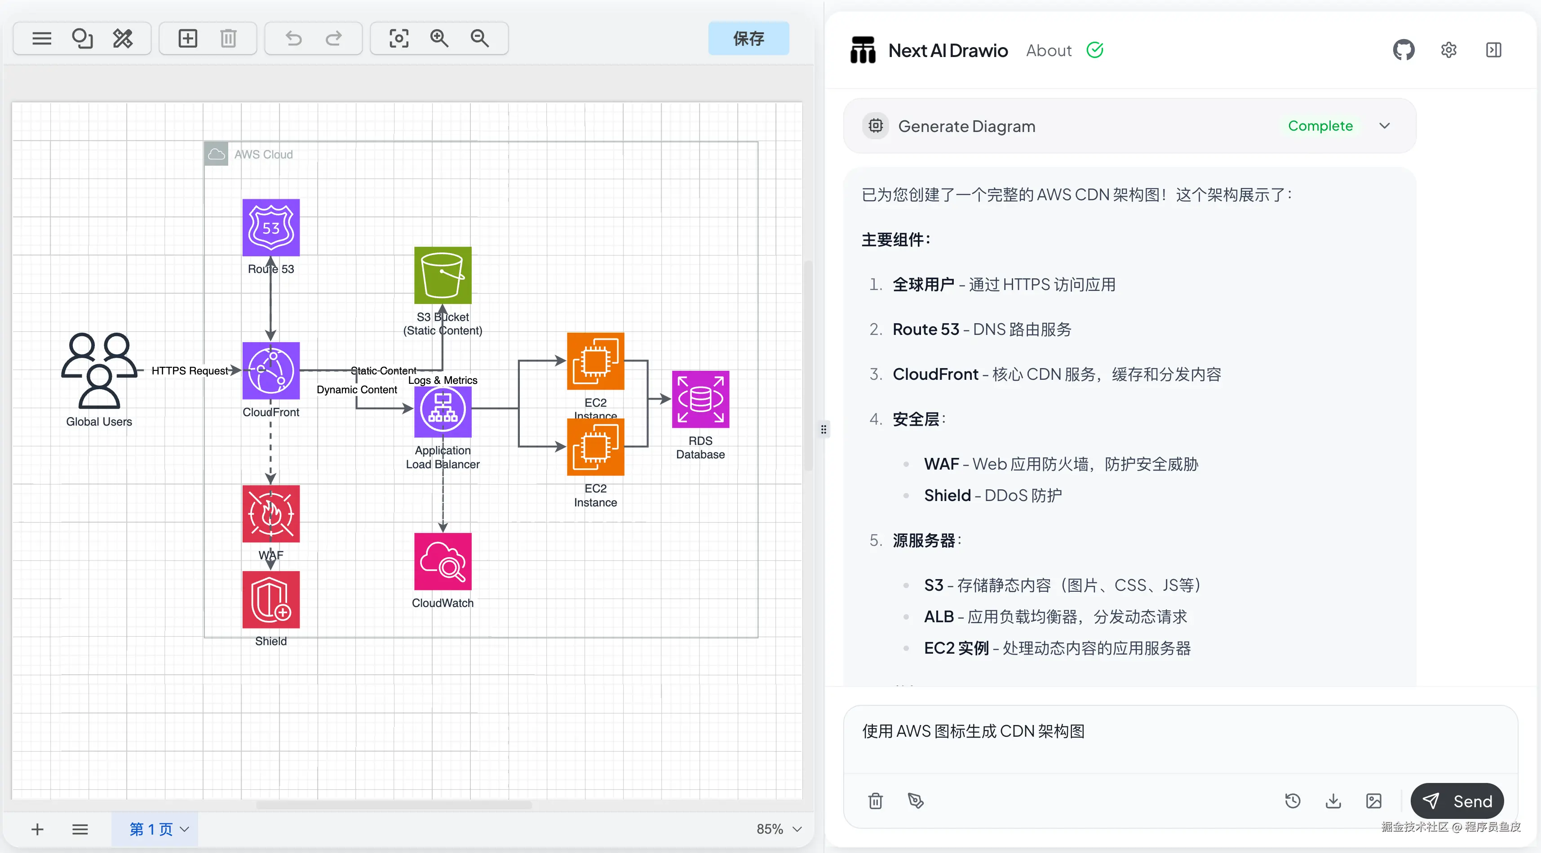Open the About menu link
Image resolution: width=1541 pixels, height=853 pixels.
pyautogui.click(x=1048, y=51)
